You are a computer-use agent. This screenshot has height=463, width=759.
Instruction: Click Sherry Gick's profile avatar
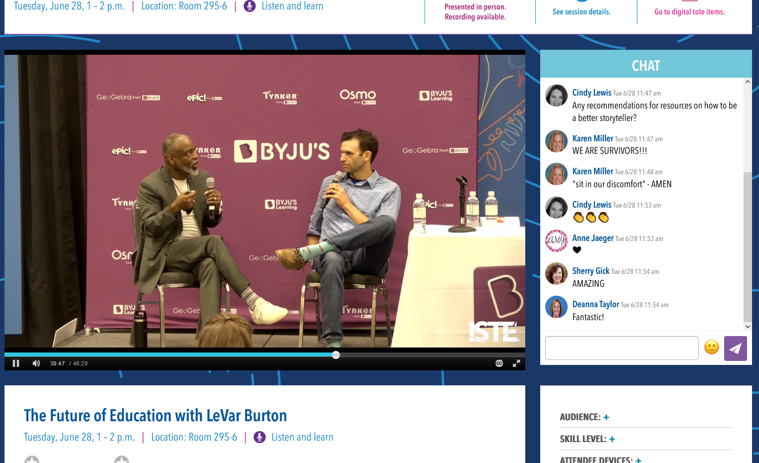(557, 274)
